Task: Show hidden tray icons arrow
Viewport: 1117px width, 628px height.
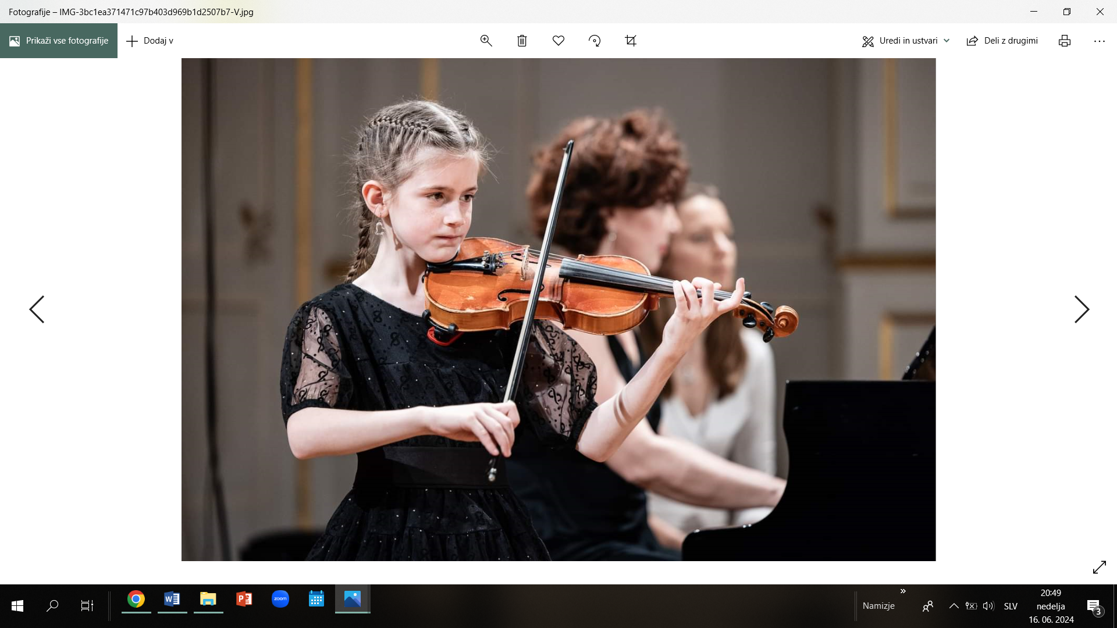Action: pyautogui.click(x=954, y=606)
